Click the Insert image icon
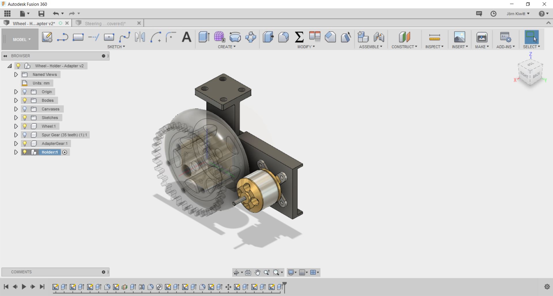Viewport: 553px width, 296px height. point(460,37)
